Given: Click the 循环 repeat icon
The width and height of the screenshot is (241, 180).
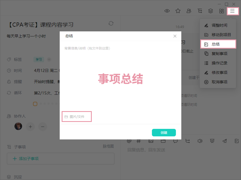Looking at the screenshot, I should click(x=9, y=93).
